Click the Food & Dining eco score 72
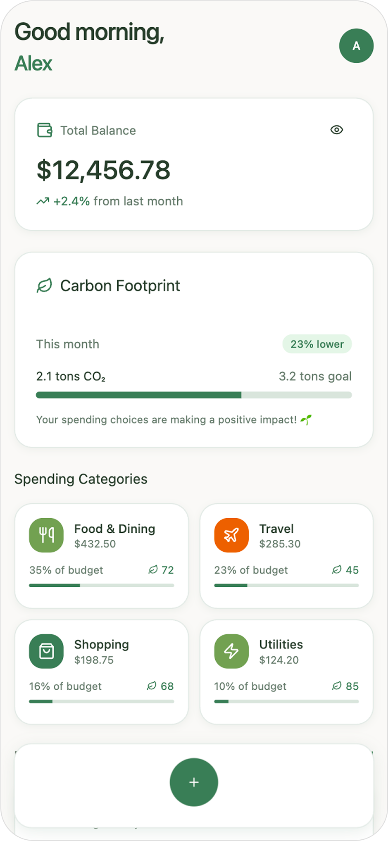 (x=162, y=570)
